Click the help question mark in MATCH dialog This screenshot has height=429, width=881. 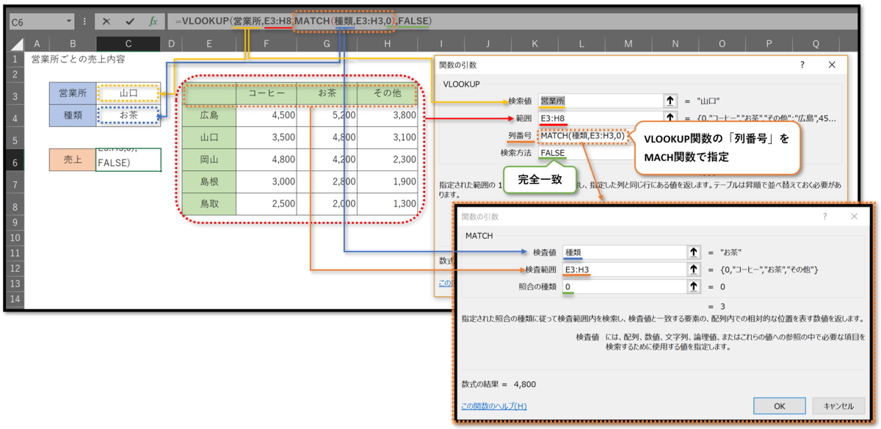click(826, 217)
